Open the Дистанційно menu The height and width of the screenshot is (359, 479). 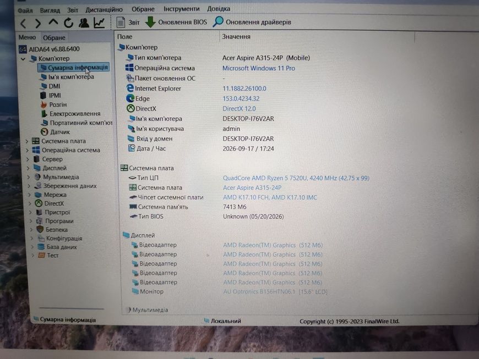(104, 10)
